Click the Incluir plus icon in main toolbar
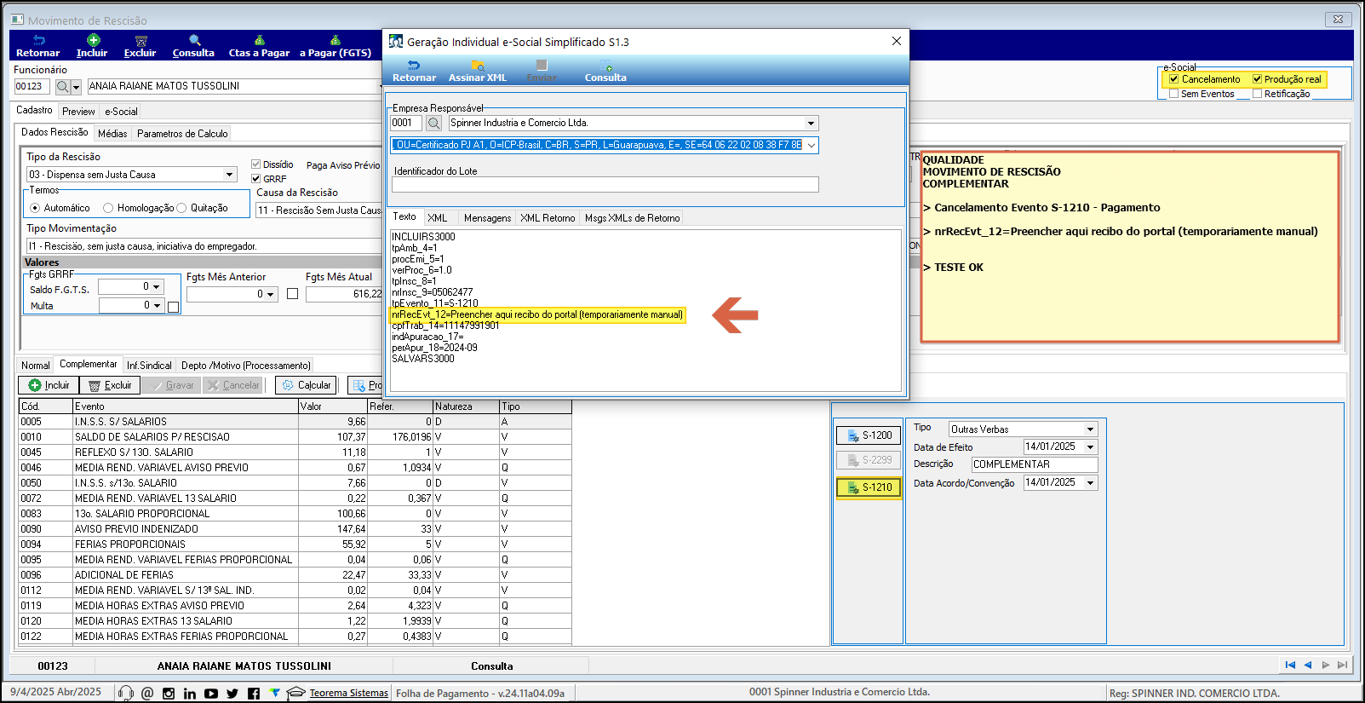The height and width of the screenshot is (703, 1365). pos(93,40)
